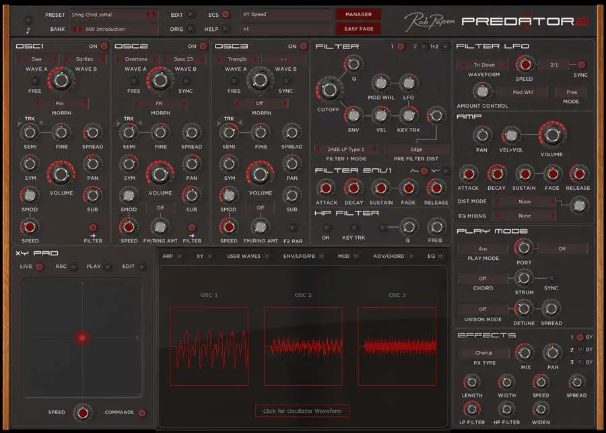Viewport: 606px width, 433px height.
Task: Click the Play Mode PORT knob
Action: click(x=524, y=247)
